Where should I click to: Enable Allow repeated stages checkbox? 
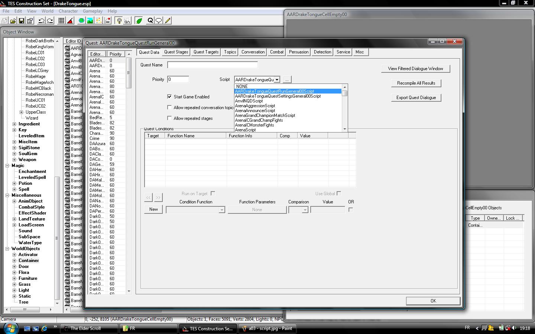[169, 118]
